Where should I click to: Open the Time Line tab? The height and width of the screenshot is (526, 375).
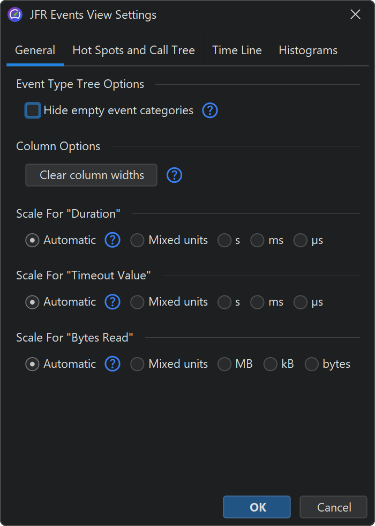[x=237, y=50]
